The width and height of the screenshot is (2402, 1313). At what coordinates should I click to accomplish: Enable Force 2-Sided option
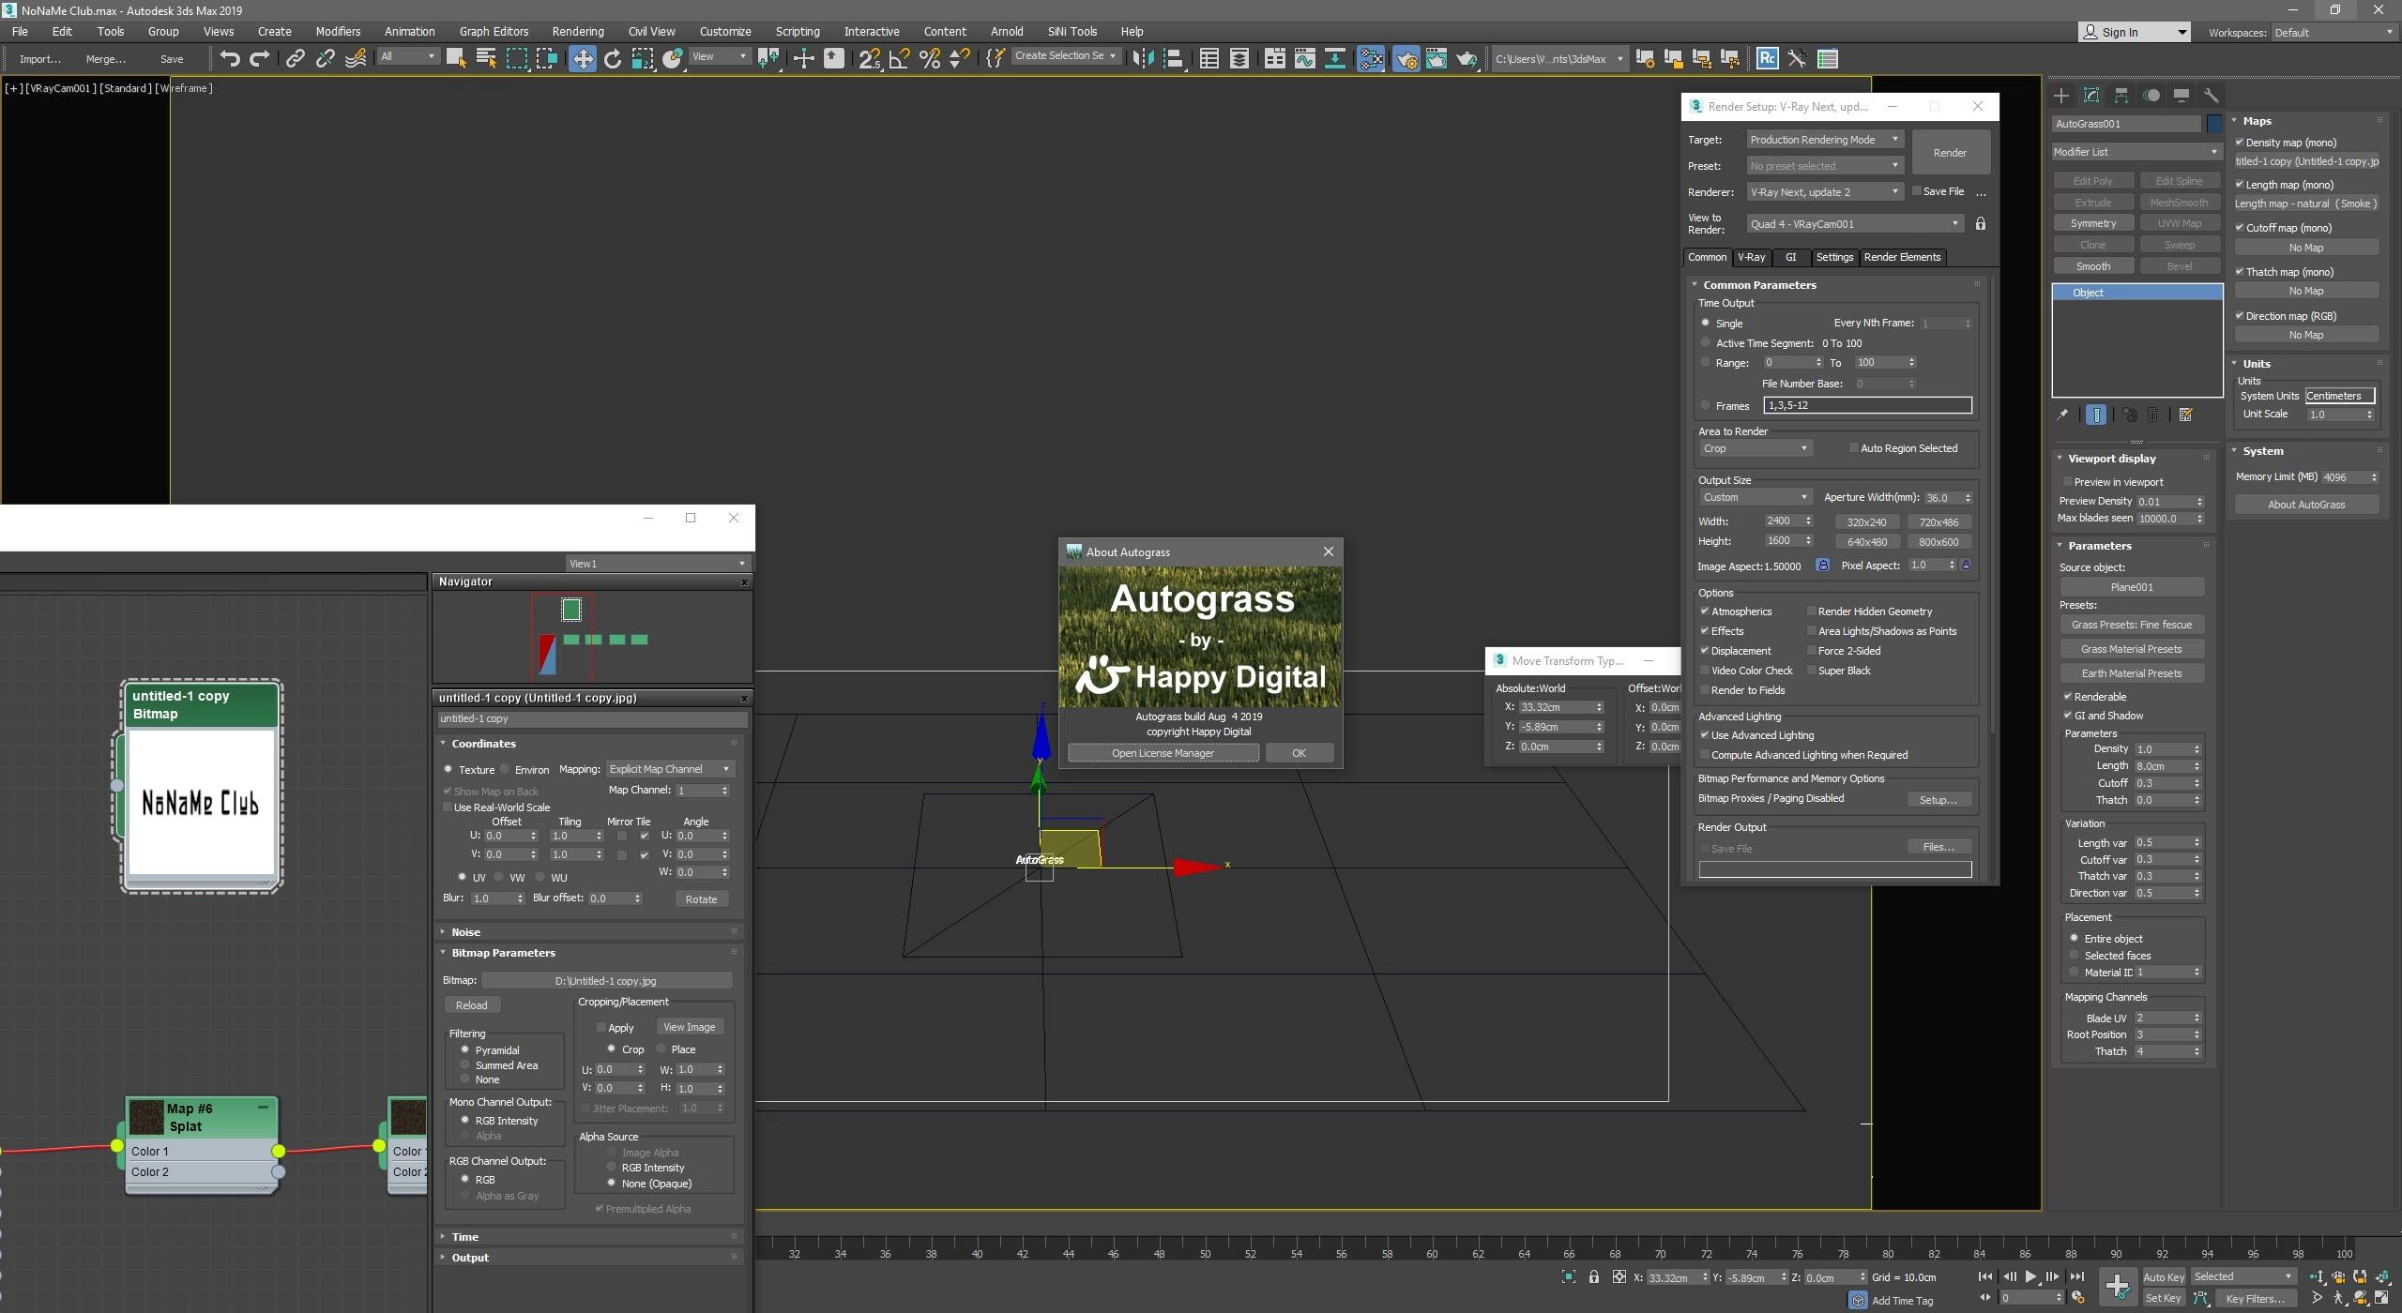1812,651
